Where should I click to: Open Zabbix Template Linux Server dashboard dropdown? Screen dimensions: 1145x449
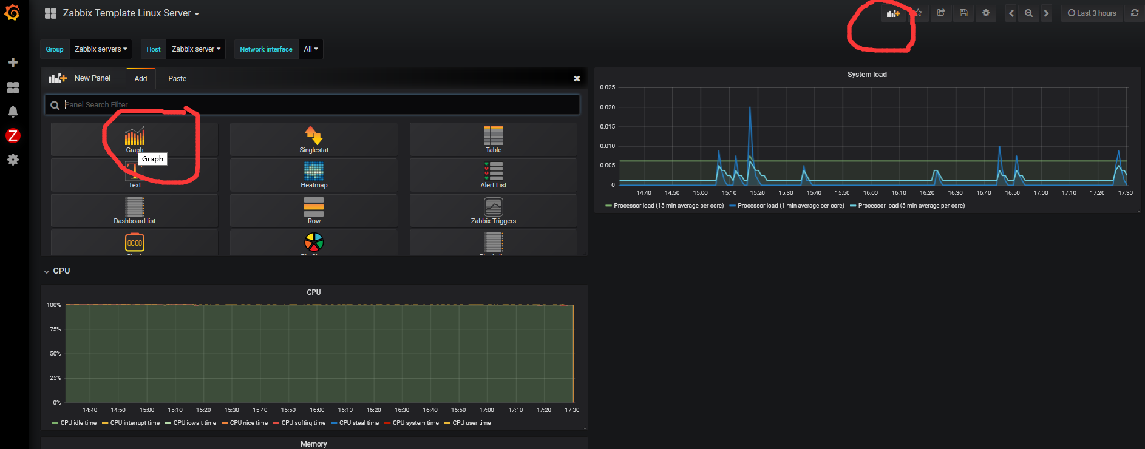(x=131, y=13)
